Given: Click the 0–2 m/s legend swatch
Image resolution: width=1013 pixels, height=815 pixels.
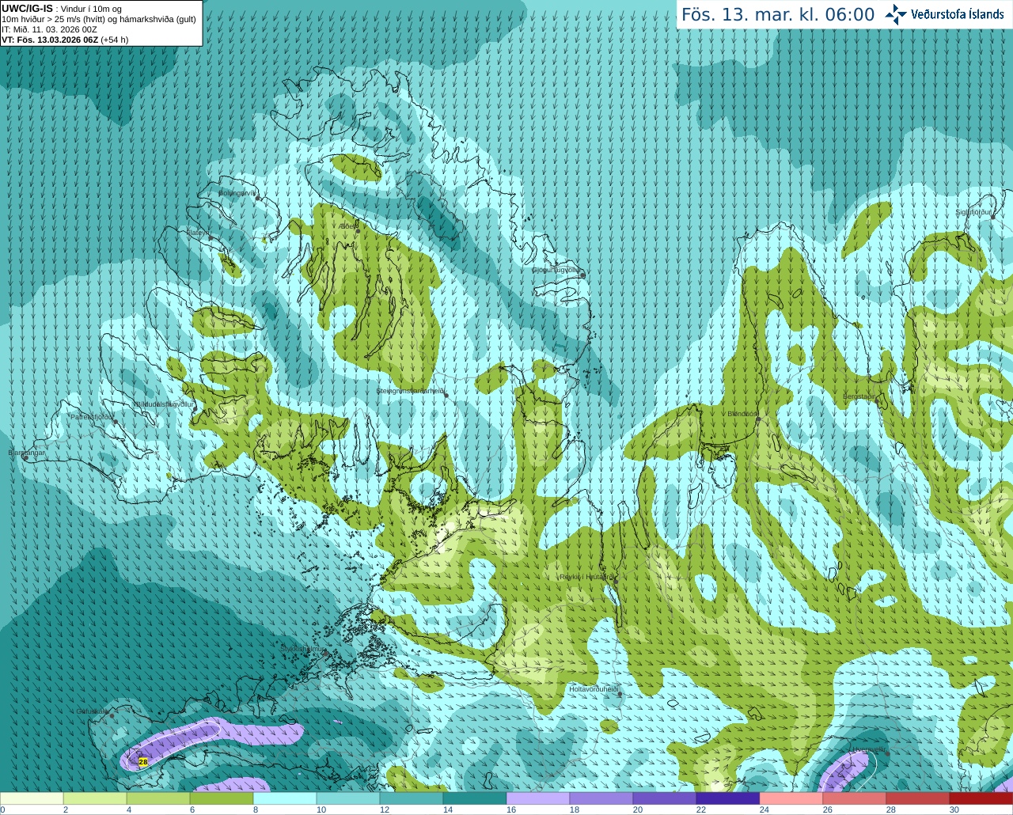Looking at the screenshot, I should 32,798.
